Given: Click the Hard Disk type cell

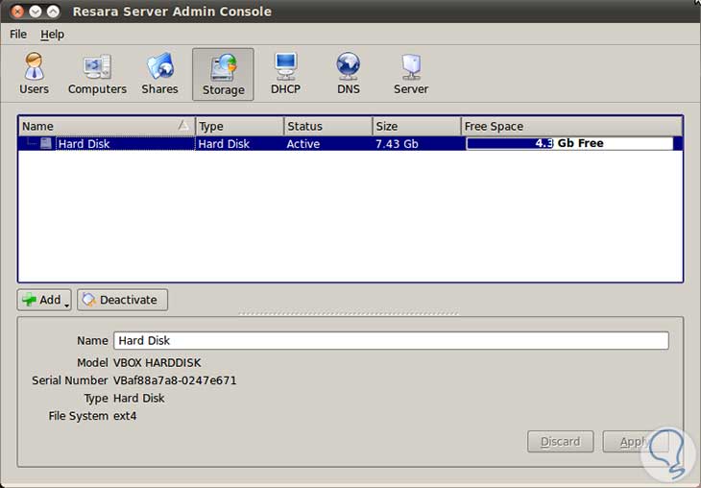Looking at the screenshot, I should (x=224, y=143).
